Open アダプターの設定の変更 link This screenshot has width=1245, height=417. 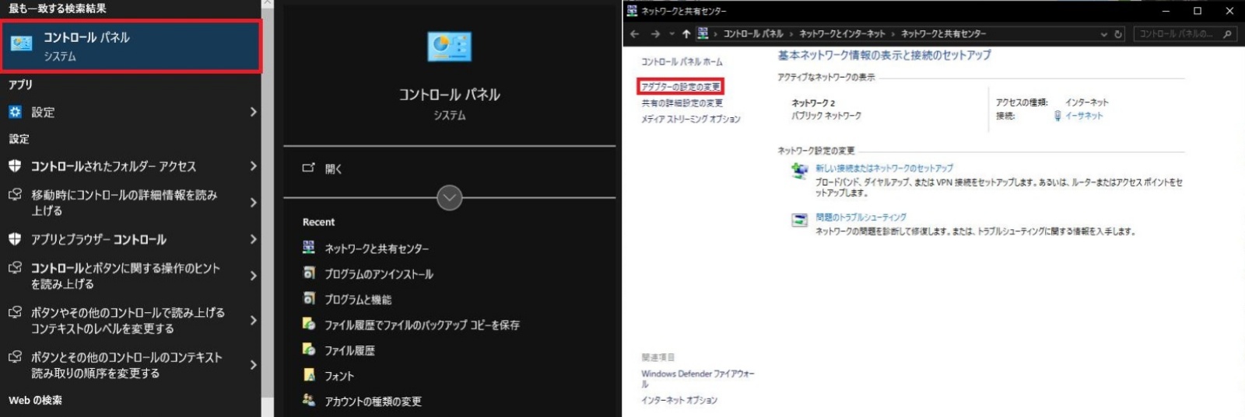681,86
